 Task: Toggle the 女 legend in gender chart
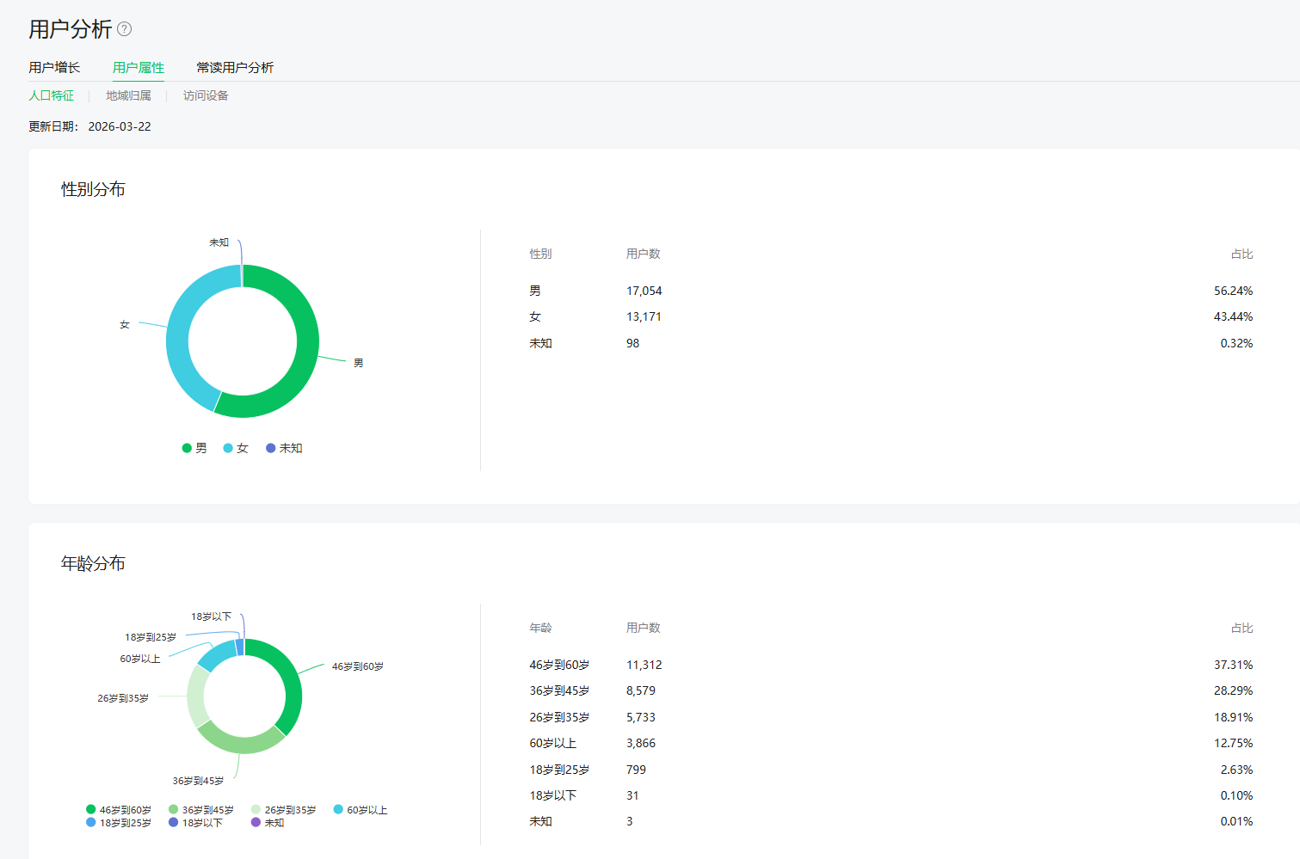(x=237, y=448)
